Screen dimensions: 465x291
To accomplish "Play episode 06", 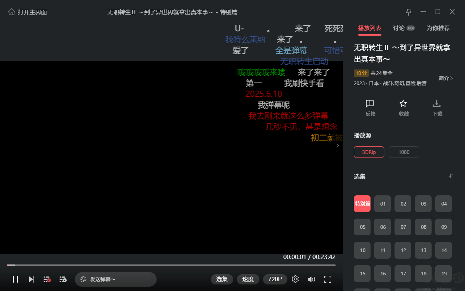I will pyautogui.click(x=383, y=227).
